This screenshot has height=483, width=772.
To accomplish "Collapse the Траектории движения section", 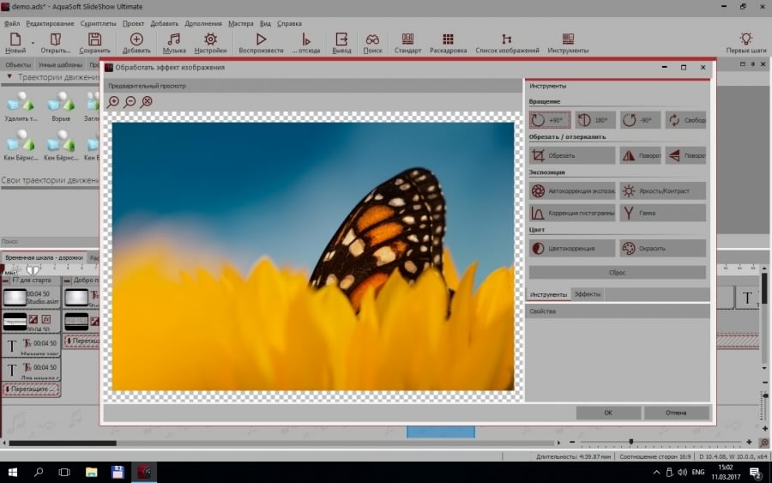I will [10, 77].
